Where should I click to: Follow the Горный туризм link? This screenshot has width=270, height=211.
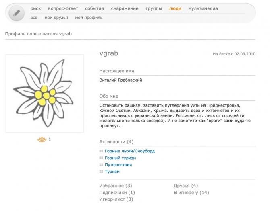click(120, 158)
